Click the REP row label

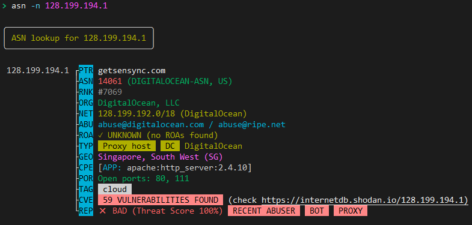[86, 211]
